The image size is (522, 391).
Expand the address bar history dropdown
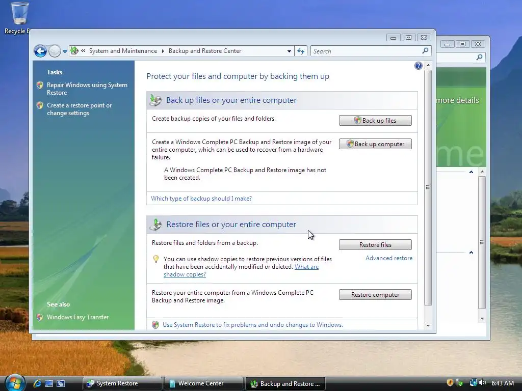tap(289, 51)
